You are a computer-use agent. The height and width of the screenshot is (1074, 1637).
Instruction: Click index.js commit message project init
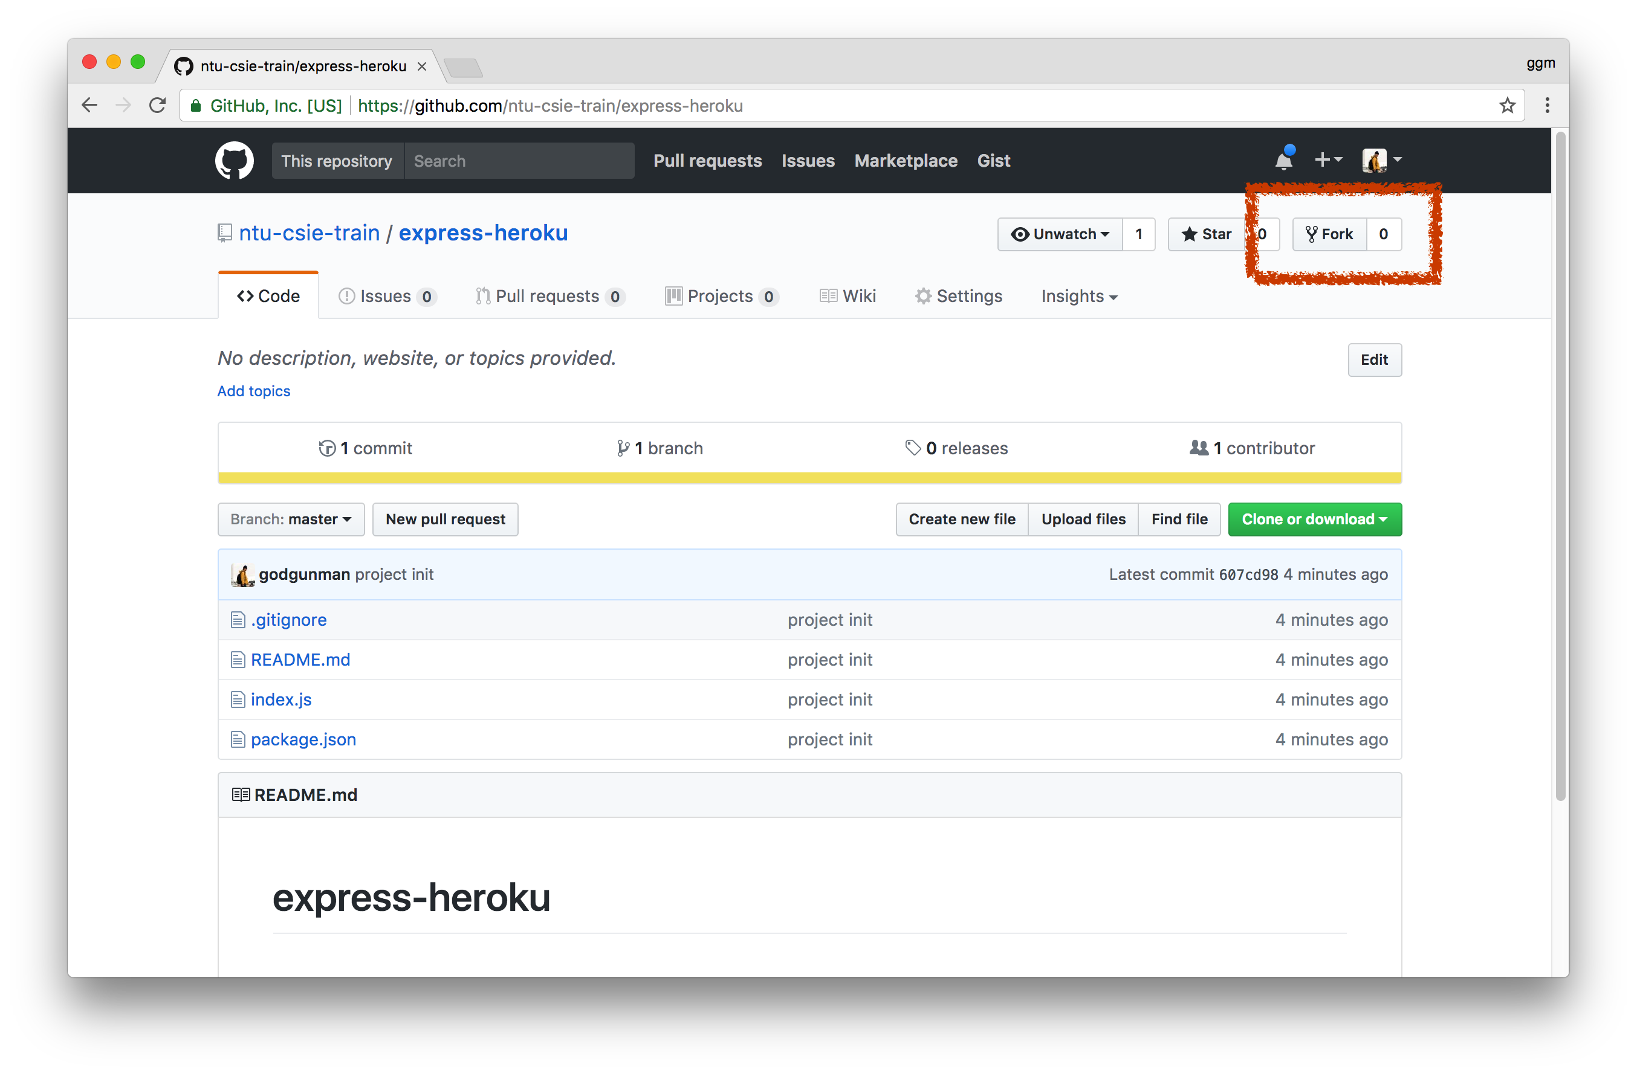[x=830, y=699]
